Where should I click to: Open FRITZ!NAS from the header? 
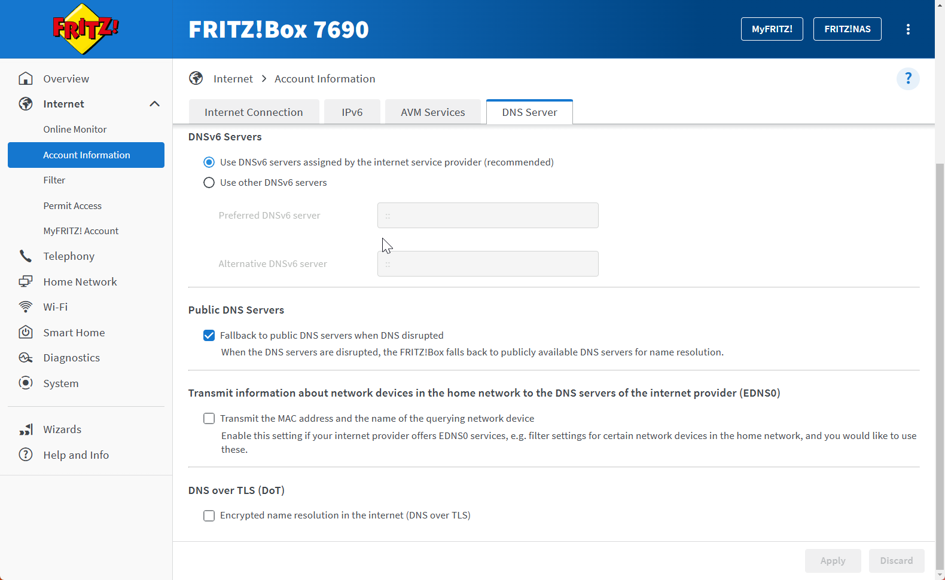point(847,29)
